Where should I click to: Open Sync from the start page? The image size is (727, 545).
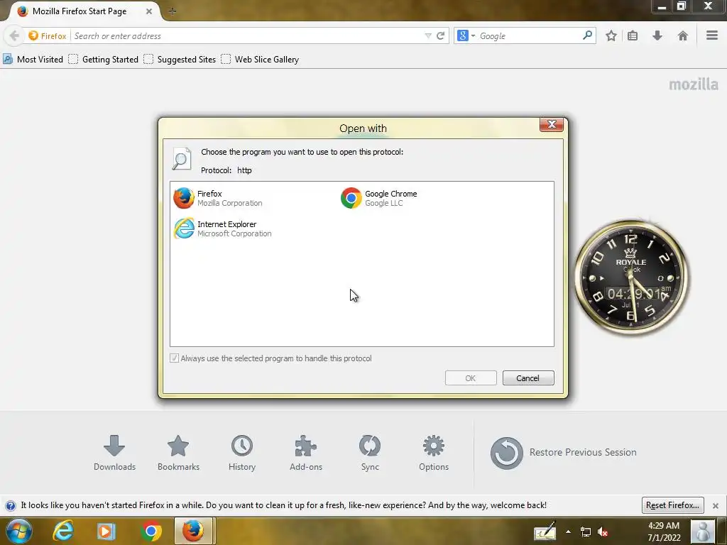370,453
